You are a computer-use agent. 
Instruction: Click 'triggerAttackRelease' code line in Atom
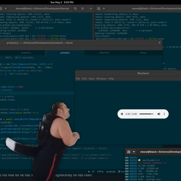(26, 67)
